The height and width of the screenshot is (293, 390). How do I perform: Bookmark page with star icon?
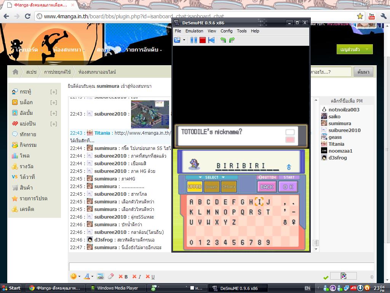coord(360,16)
